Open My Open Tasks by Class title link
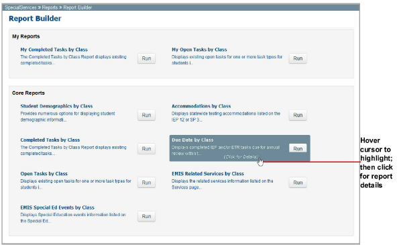Viewport: 399px width, 245px height. [x=199, y=50]
